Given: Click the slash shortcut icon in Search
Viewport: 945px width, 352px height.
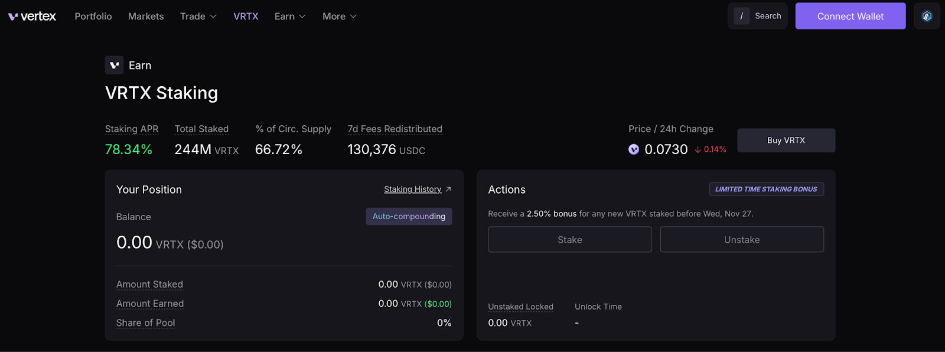Looking at the screenshot, I should tap(742, 16).
